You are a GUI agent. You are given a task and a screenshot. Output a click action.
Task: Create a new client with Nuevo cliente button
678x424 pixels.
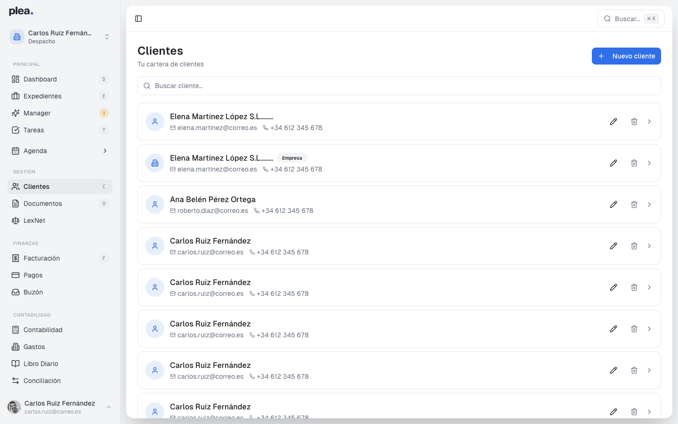coord(626,56)
